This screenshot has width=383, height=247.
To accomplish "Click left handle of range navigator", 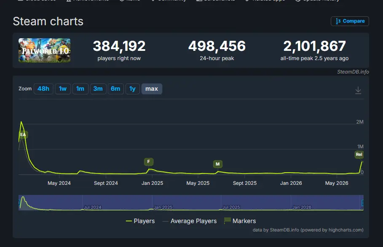I will (x=19, y=202).
